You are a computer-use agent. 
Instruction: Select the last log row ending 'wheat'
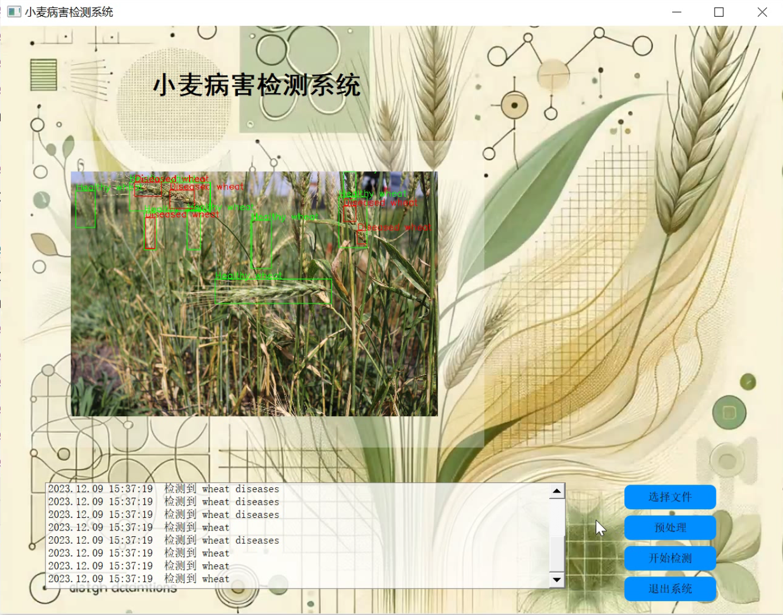tap(139, 579)
